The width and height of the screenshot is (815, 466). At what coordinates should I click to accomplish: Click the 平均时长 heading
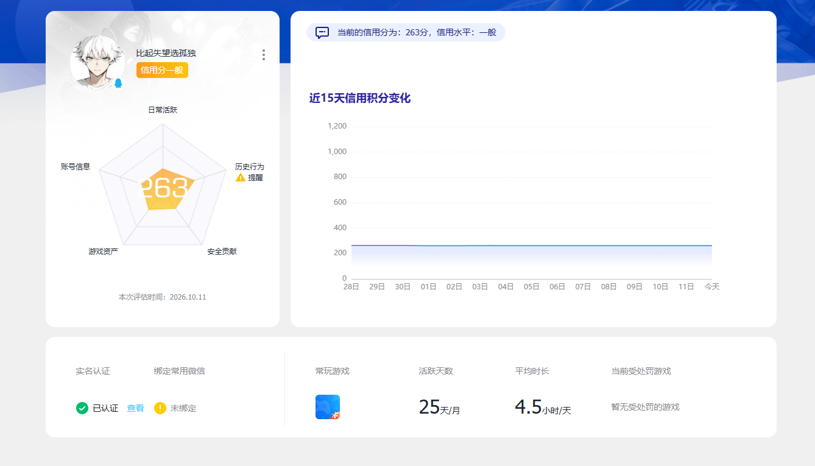[532, 370]
